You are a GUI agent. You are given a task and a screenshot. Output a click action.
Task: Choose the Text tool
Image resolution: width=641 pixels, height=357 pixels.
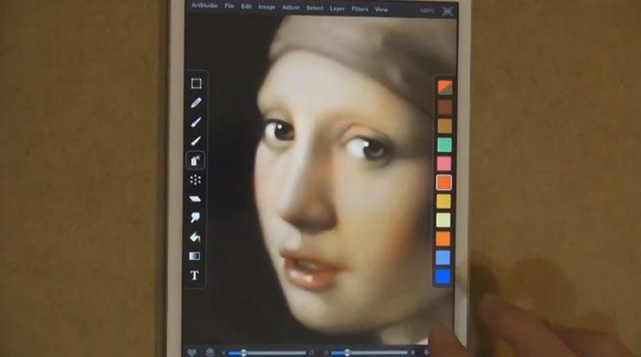[196, 276]
